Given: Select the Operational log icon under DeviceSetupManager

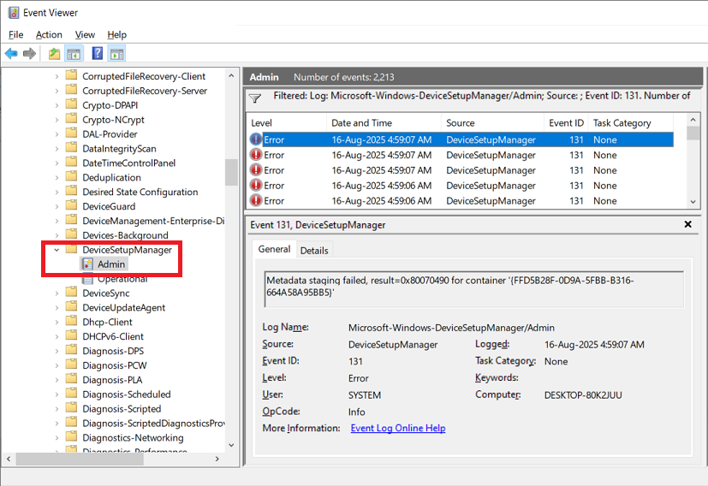Looking at the screenshot, I should (x=87, y=279).
